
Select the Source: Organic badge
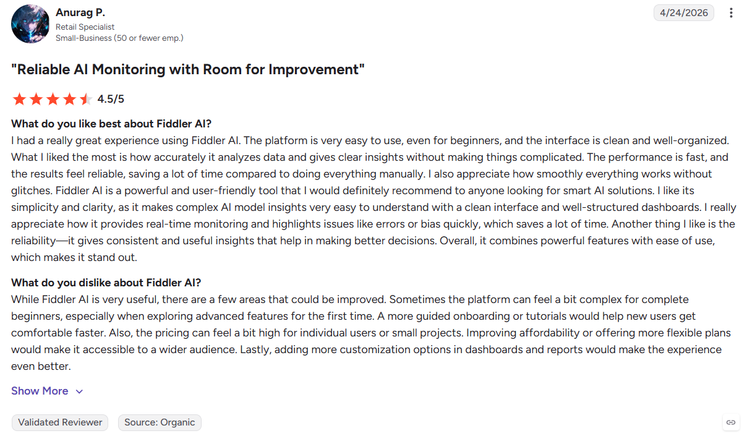(x=160, y=422)
